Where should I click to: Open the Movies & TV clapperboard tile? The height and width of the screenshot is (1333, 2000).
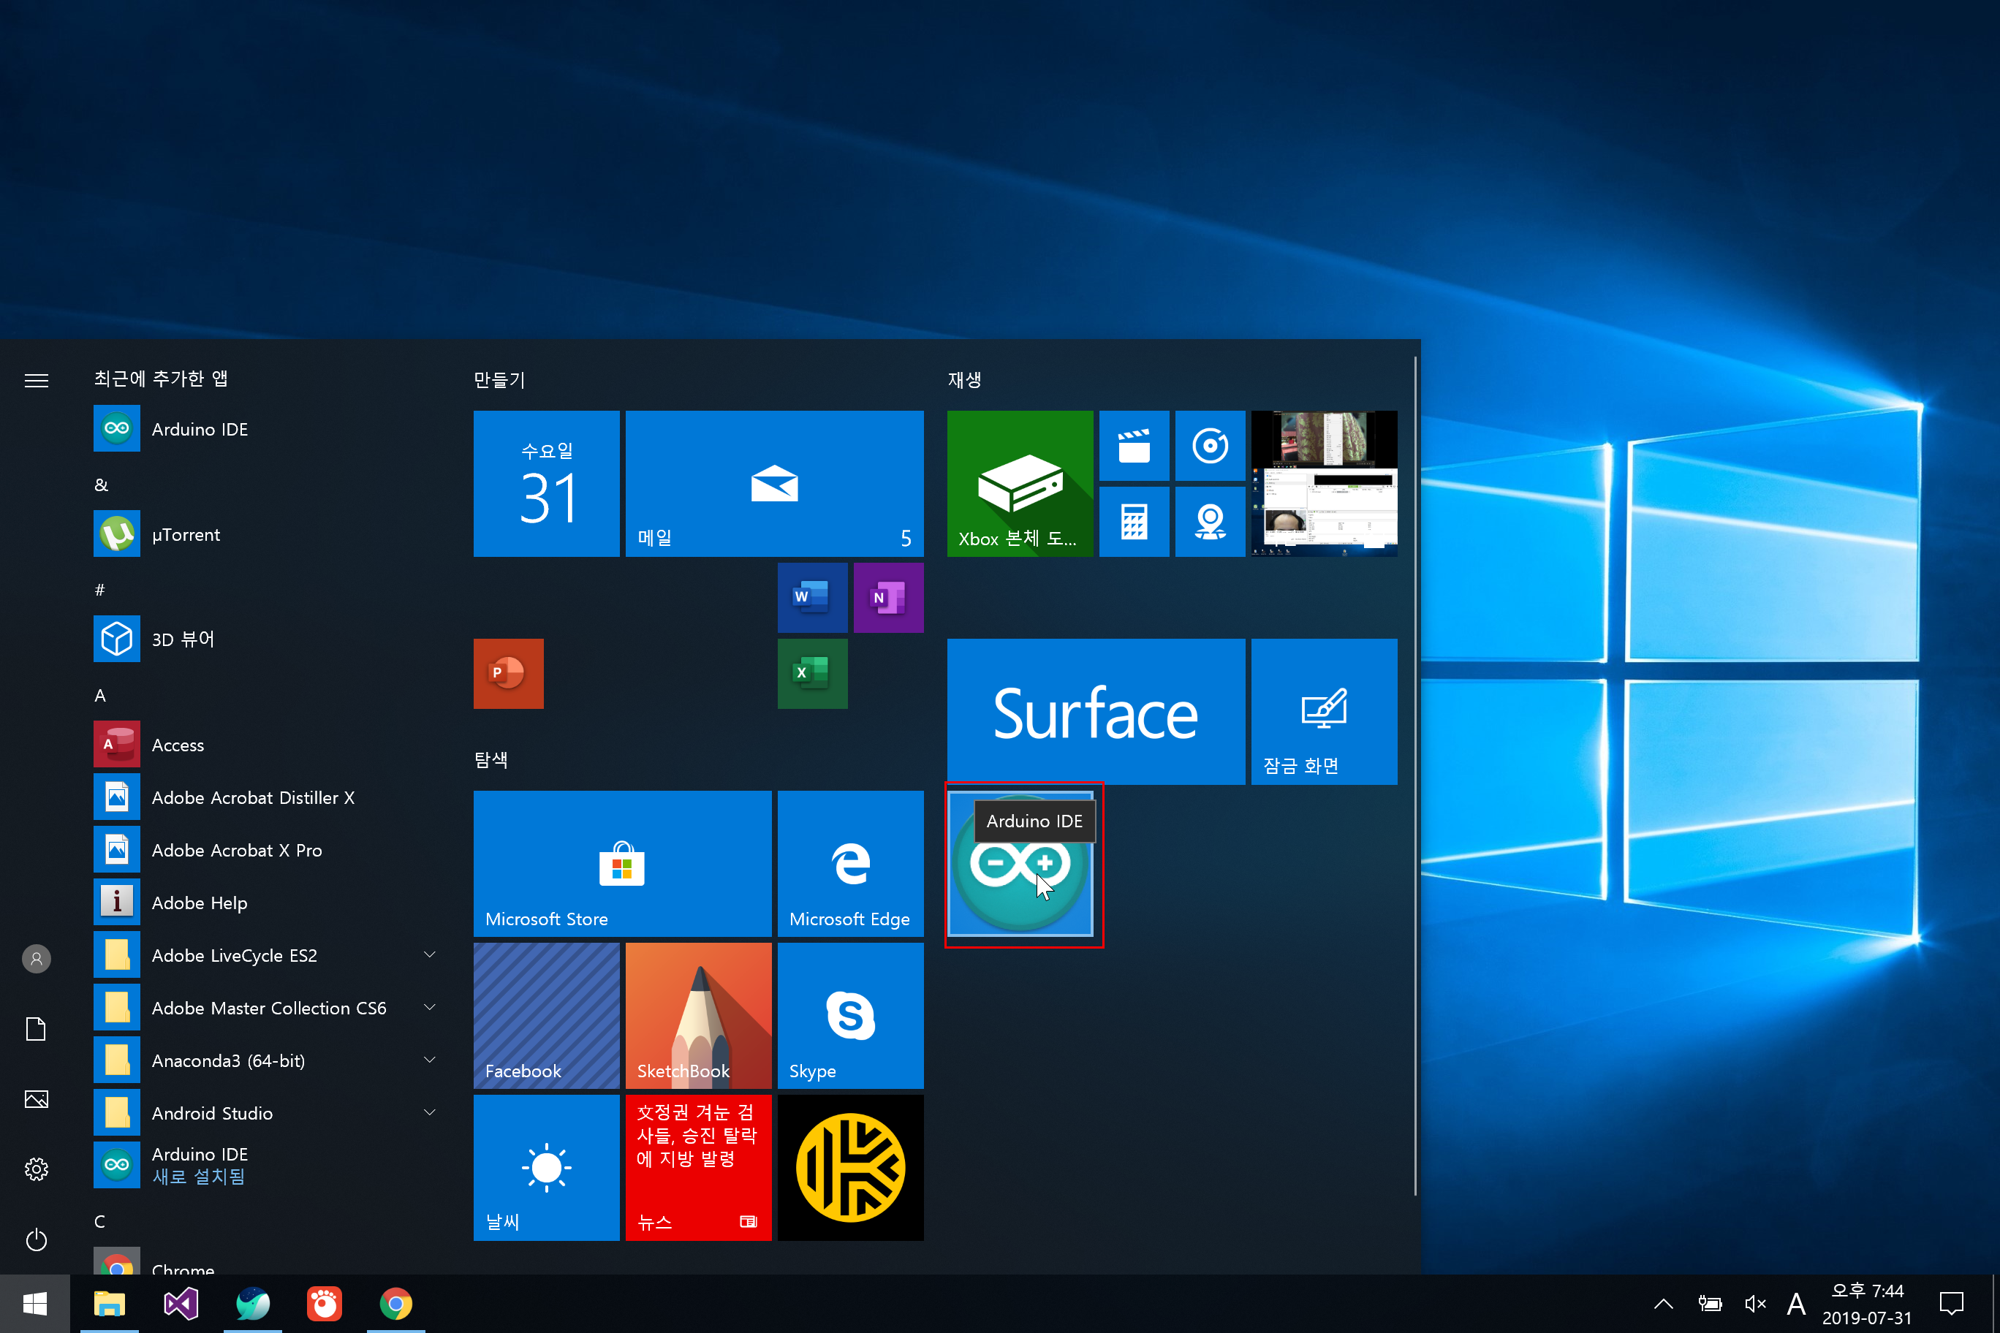(1134, 446)
